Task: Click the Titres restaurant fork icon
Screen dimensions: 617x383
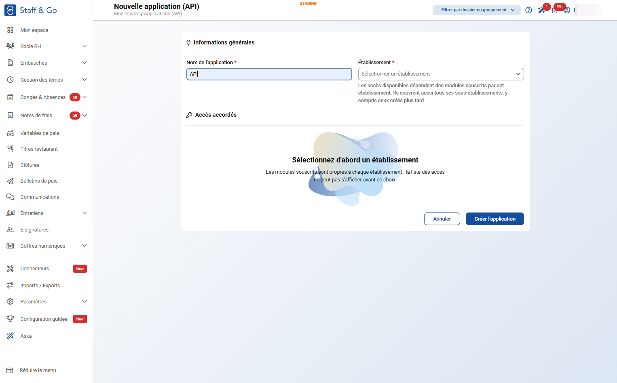Action: [x=11, y=149]
